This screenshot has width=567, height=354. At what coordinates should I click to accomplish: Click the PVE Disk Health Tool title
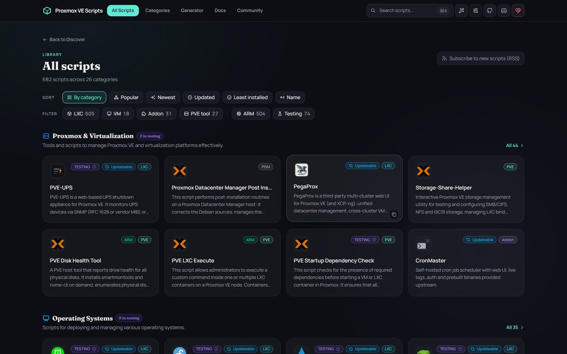(x=76, y=261)
